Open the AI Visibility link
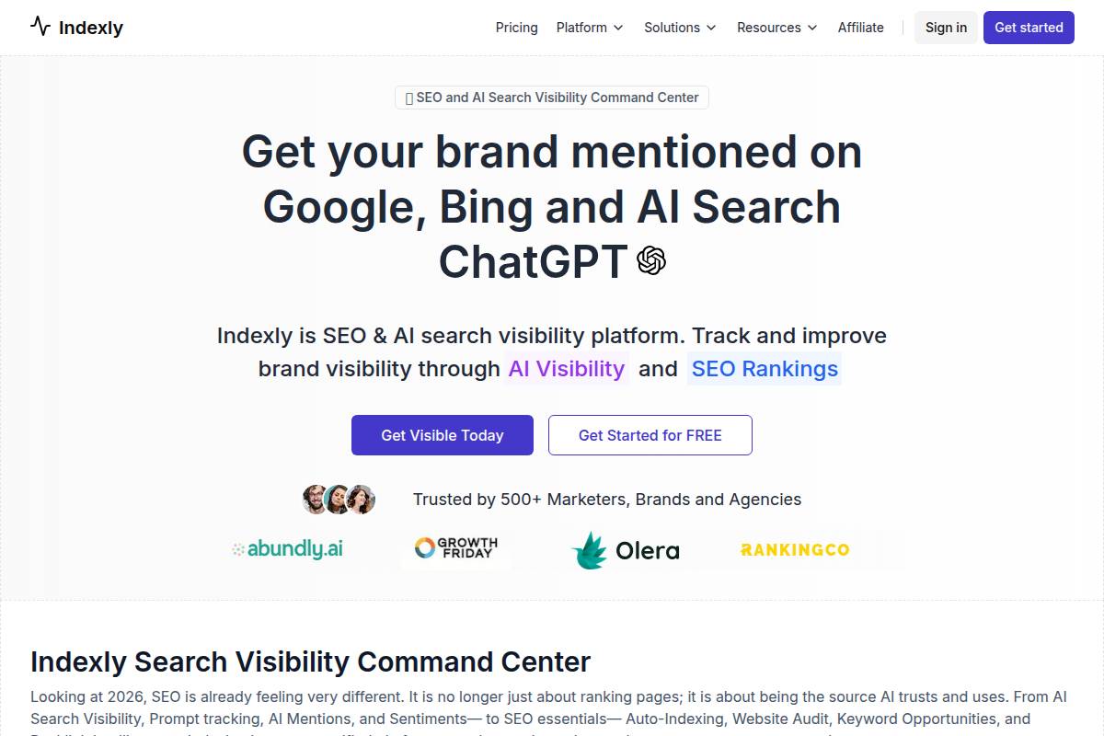Viewport: 1104px width, 736px height. tap(567, 368)
